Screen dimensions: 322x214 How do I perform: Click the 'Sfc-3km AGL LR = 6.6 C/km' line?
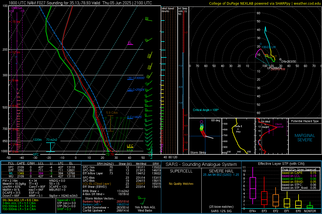click(20, 200)
